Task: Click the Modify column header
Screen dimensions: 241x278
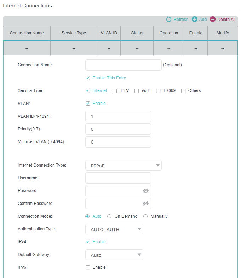Action: (223, 33)
